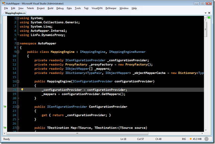The width and height of the screenshot is (215, 144).
Task: Click the vertical scrollbar thumb
Action: [206, 29]
